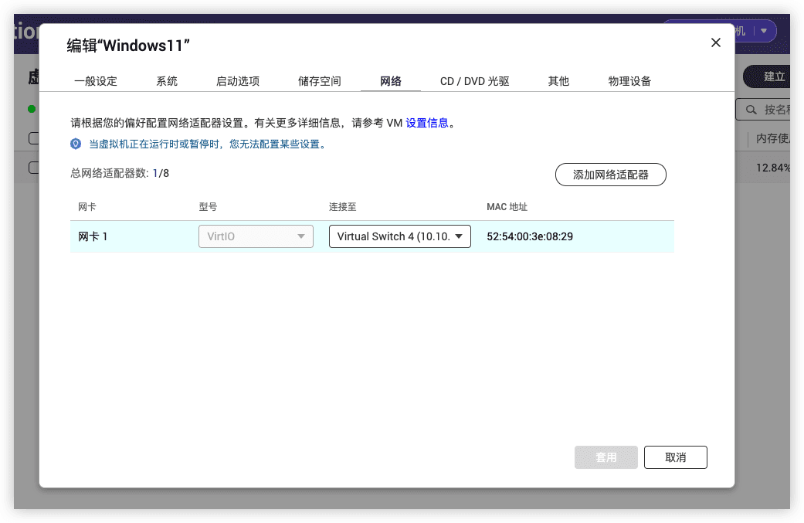The width and height of the screenshot is (804, 523).
Task: Open the 设置信息 link
Action: [x=427, y=123]
